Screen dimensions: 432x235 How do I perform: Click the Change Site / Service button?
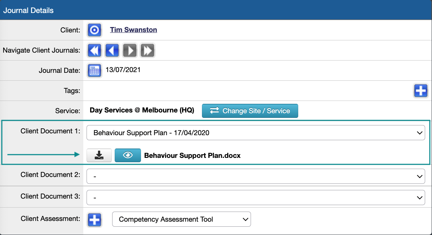click(250, 111)
